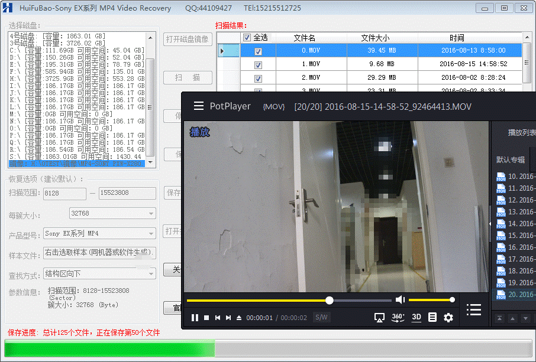The width and height of the screenshot is (536, 362).
Task: Seek using the video progress slider handle
Action: pos(329,300)
